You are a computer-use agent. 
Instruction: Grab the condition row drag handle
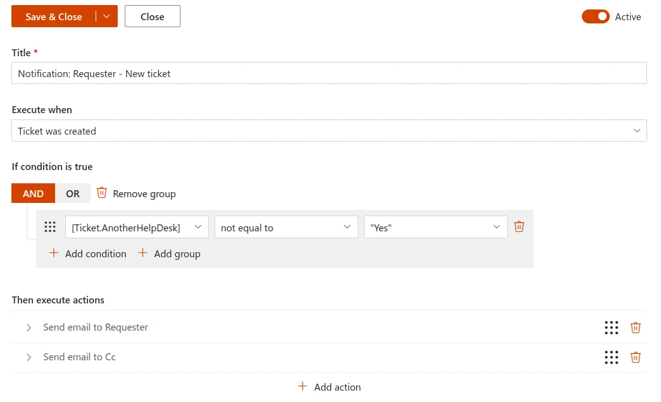coord(50,227)
